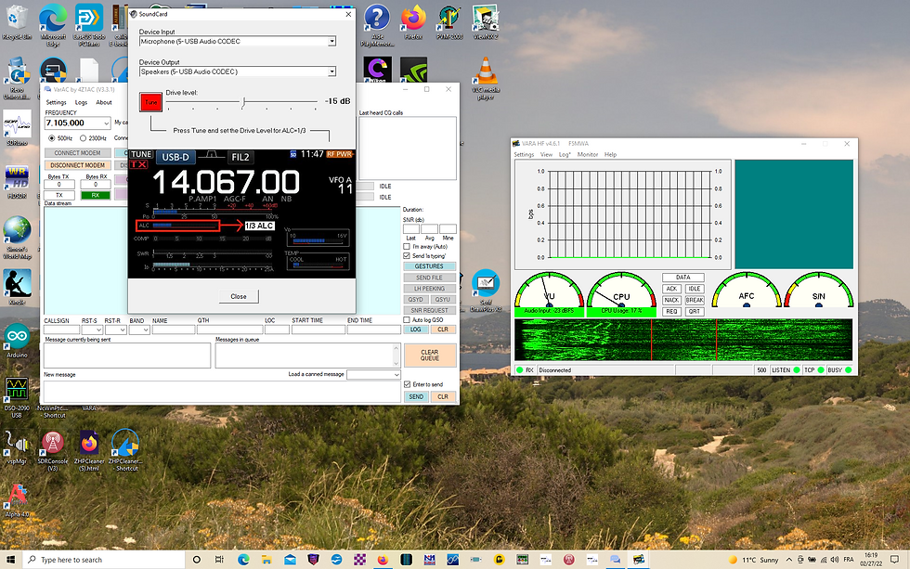Click the CONNECT MODEM button
Image resolution: width=910 pixels, height=569 pixels.
[x=77, y=153]
